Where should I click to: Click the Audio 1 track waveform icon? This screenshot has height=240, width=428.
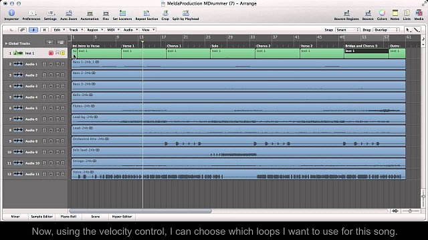coord(18,64)
